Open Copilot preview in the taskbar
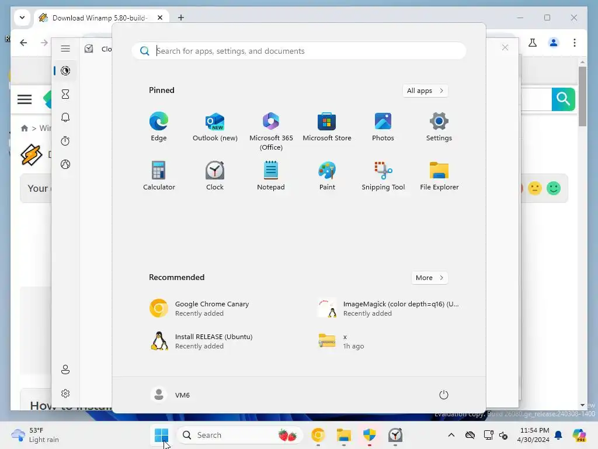Viewport: 598px width, 449px height. (x=579, y=435)
